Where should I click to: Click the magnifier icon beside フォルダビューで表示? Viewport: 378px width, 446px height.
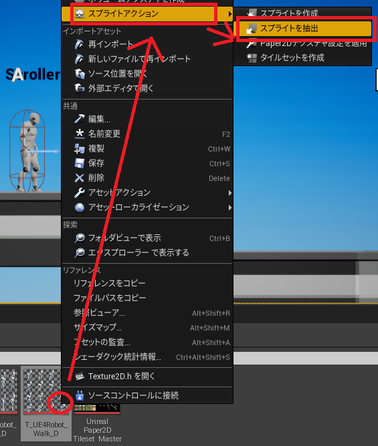[80, 238]
